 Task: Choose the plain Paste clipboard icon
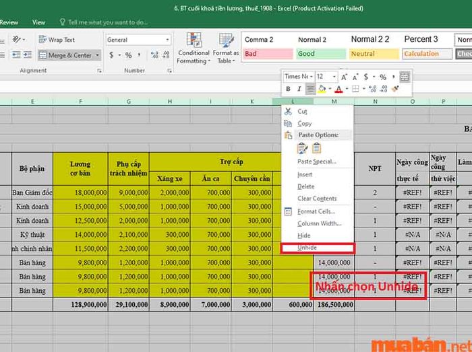tap(316, 148)
